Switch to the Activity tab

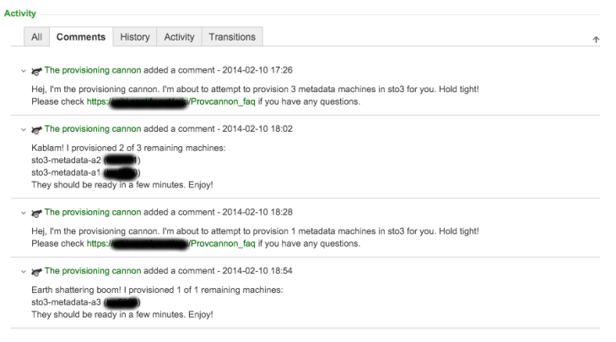[x=179, y=37]
